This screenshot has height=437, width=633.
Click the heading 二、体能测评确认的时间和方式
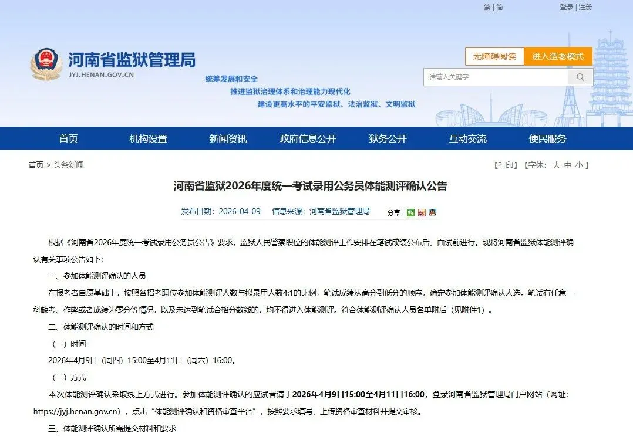[x=101, y=327]
